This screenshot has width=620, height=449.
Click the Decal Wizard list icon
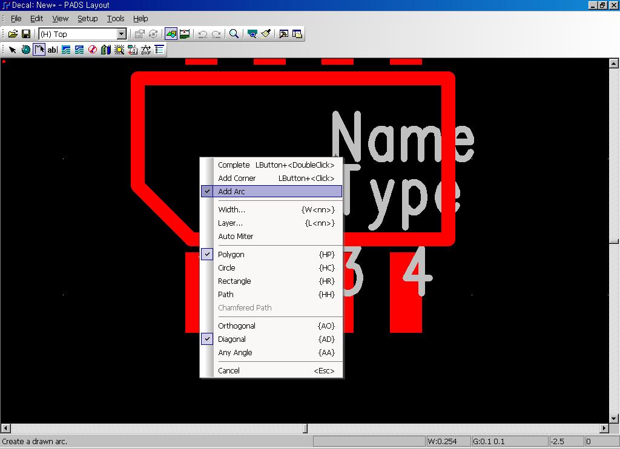[159, 50]
